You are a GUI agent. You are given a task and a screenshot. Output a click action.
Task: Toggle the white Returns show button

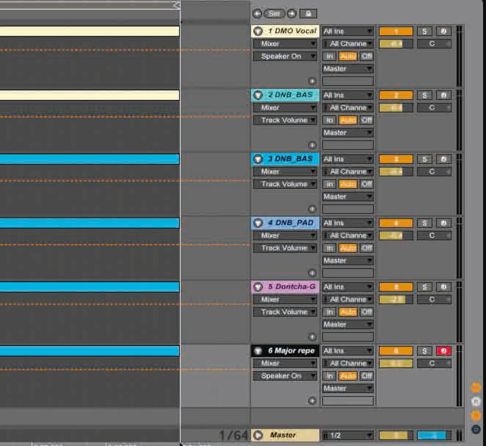[x=476, y=401]
